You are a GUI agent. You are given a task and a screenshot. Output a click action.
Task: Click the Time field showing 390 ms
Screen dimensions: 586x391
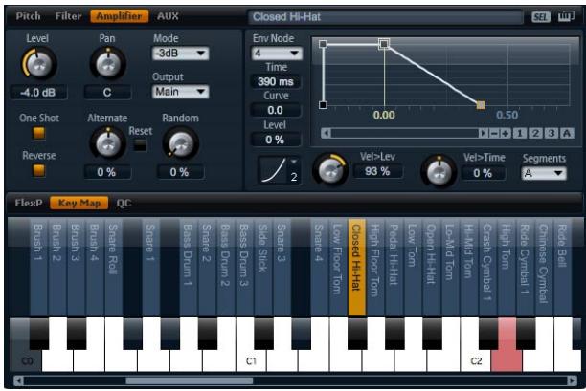pyautogui.click(x=276, y=81)
